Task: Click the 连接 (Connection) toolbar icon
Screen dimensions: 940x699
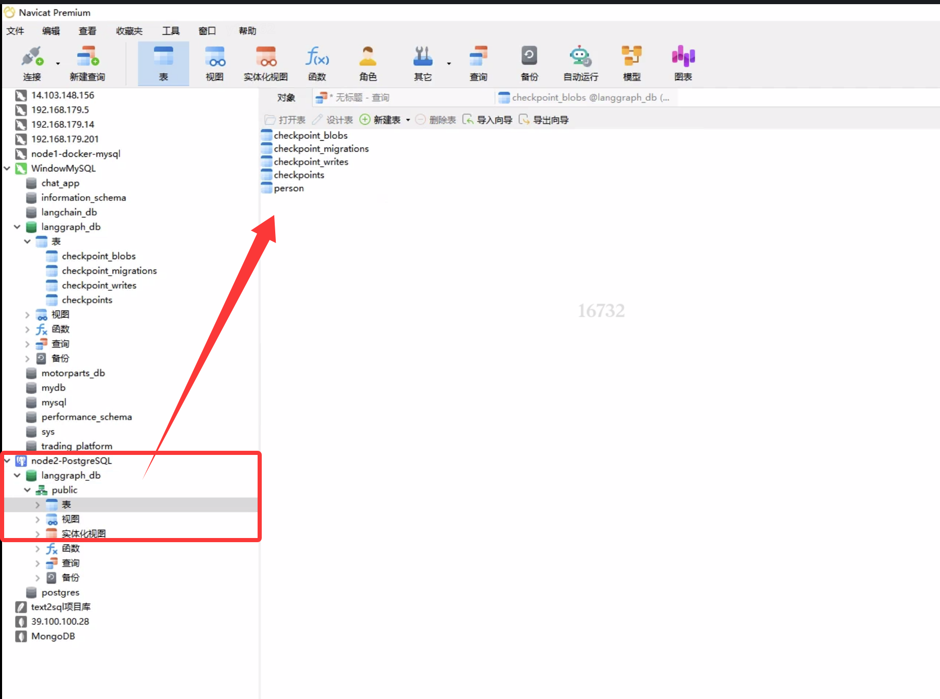Action: 32,63
